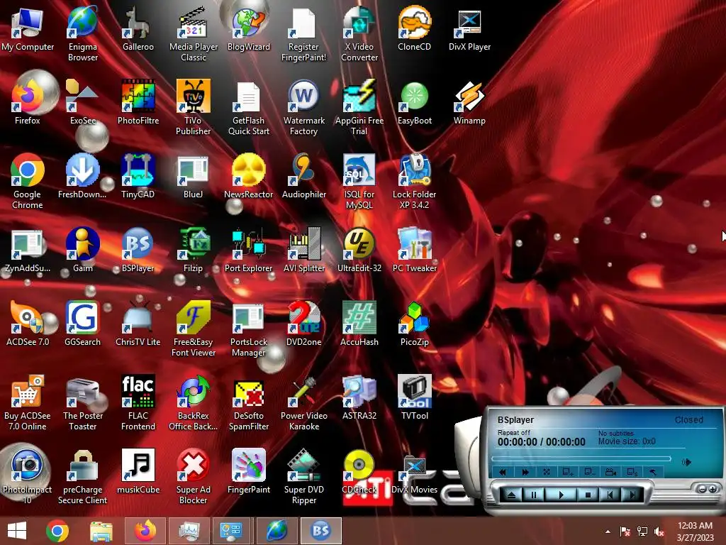The width and height of the screenshot is (726, 545).
Task: Skip to next track in BSplayer
Action: pyautogui.click(x=632, y=495)
